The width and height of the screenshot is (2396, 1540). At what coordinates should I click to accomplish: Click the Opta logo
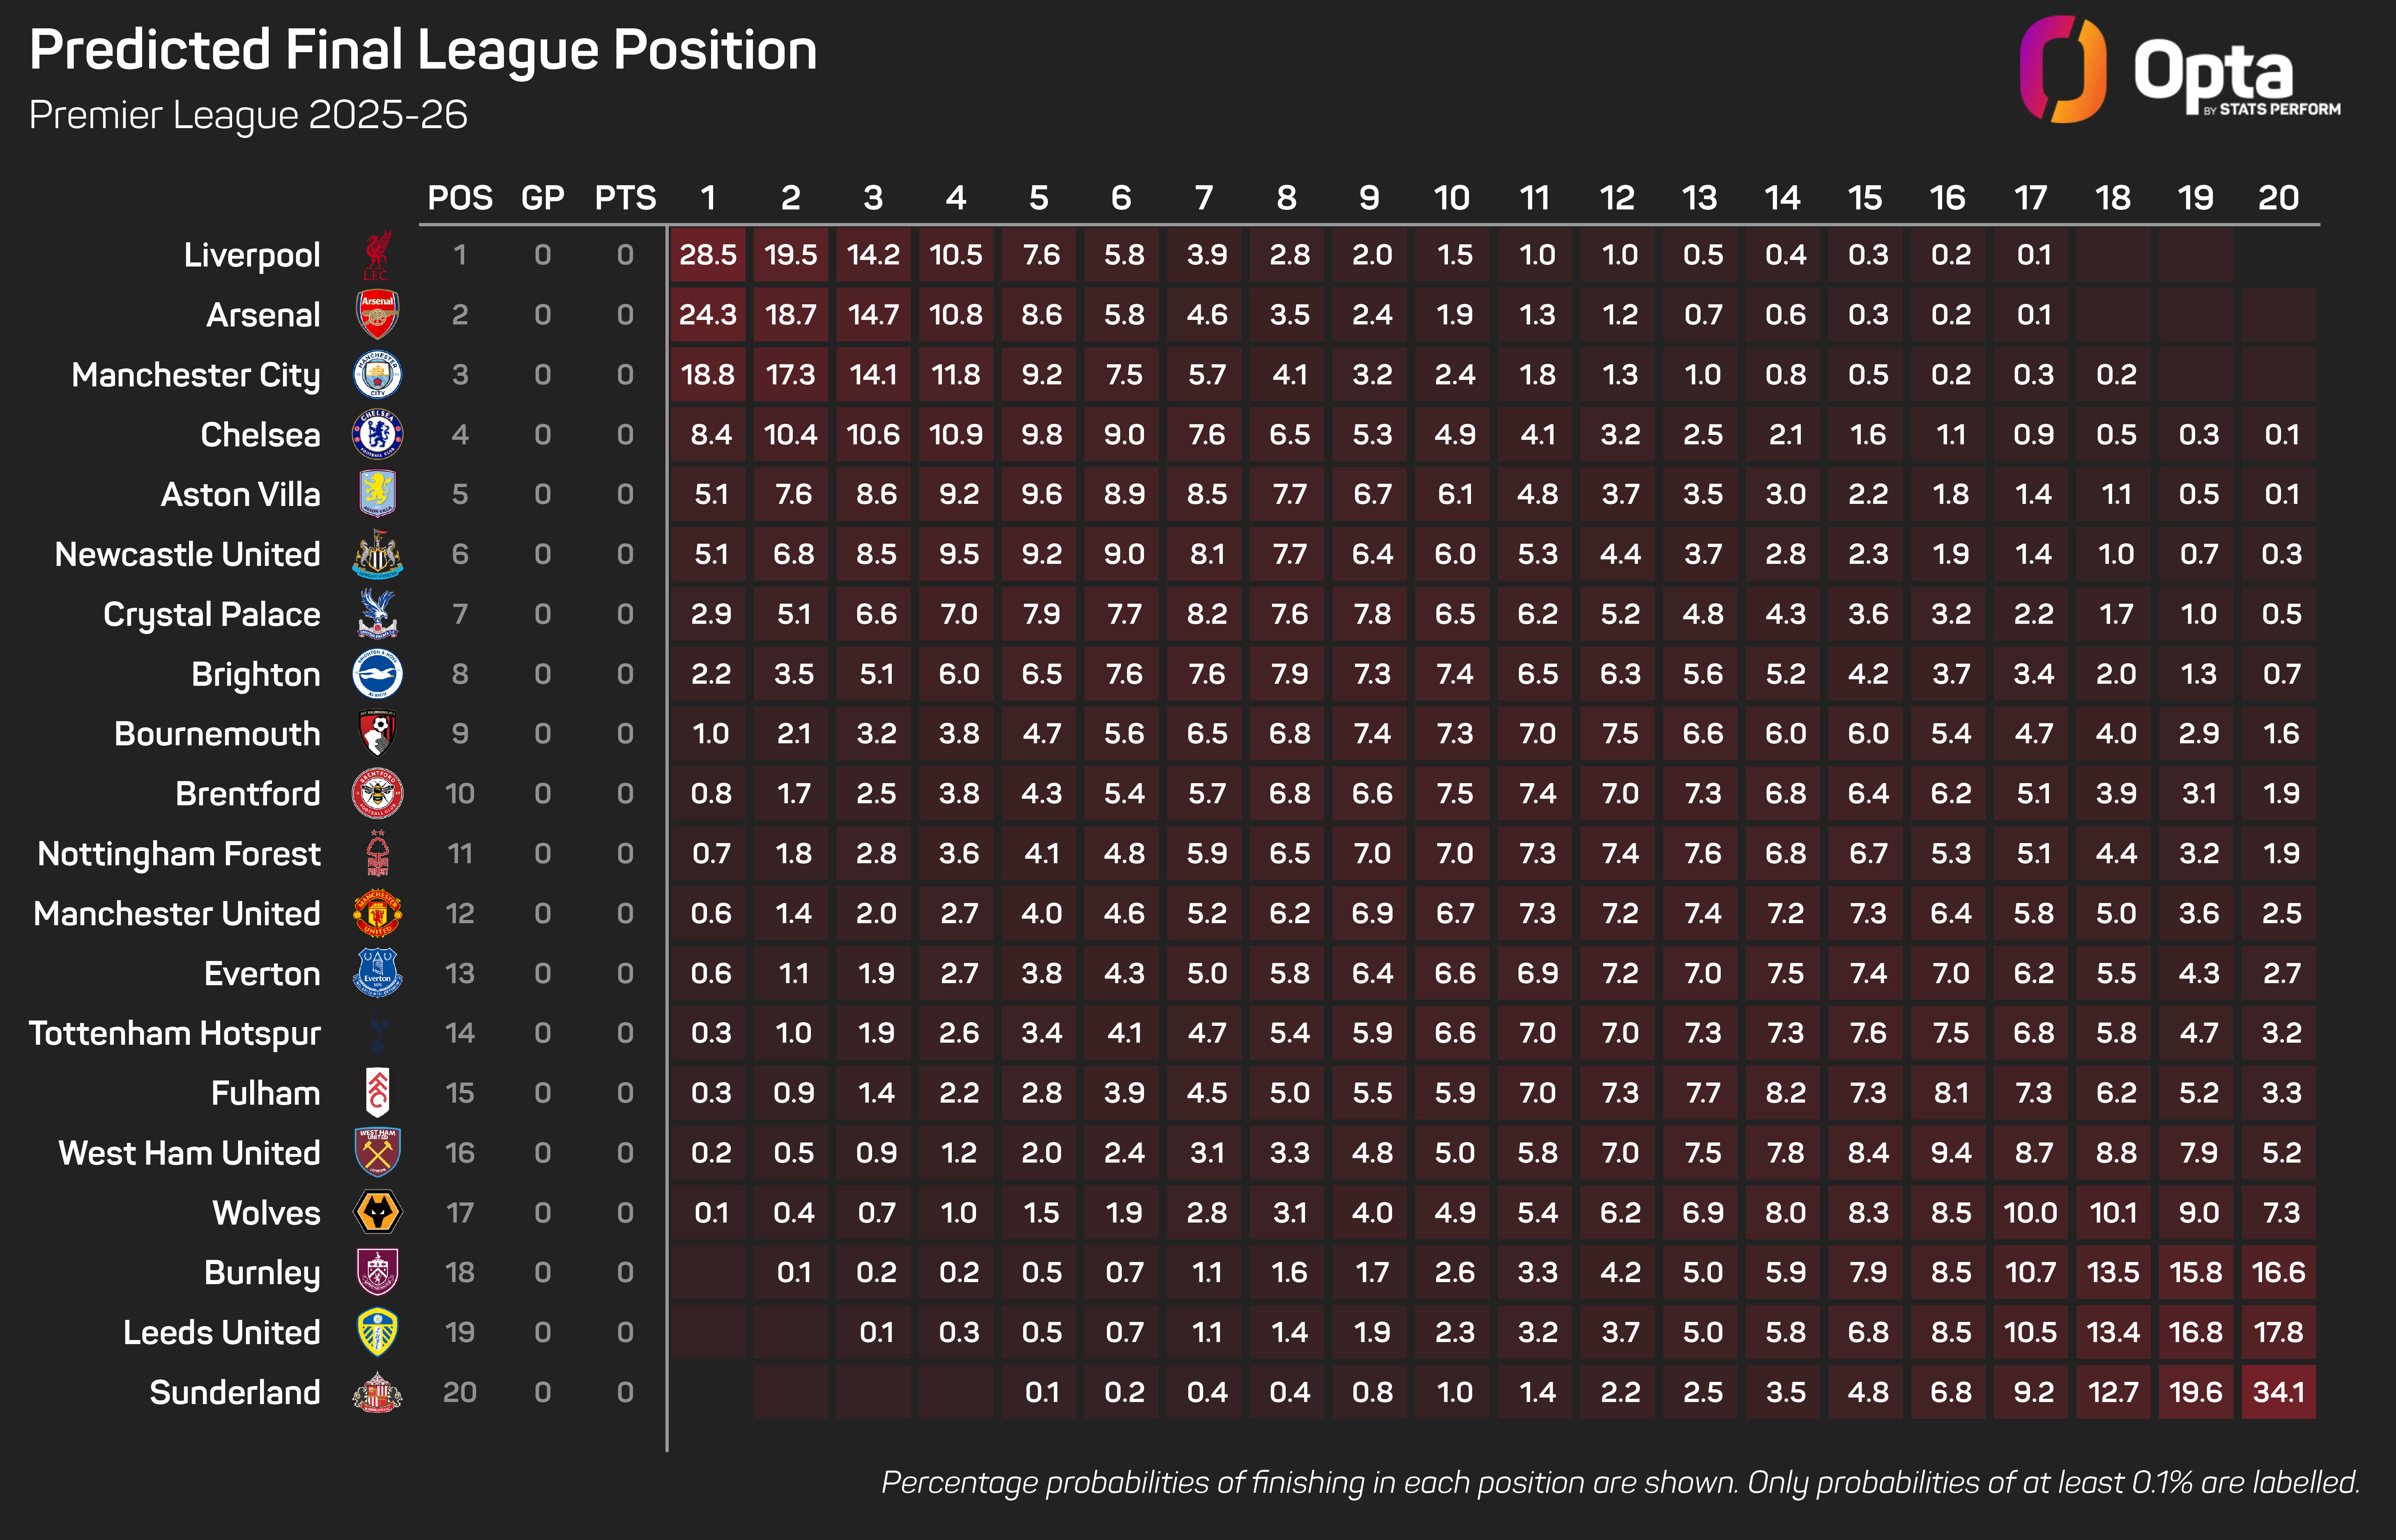click(2180, 70)
